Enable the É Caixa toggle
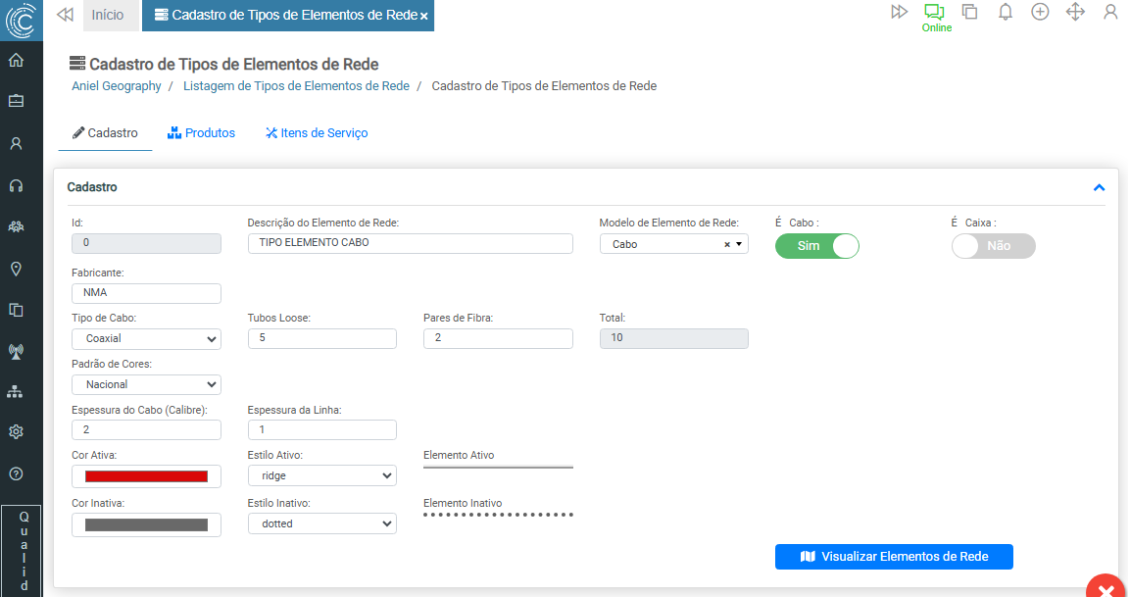Screen dimensions: 1130x597 pos(993,246)
